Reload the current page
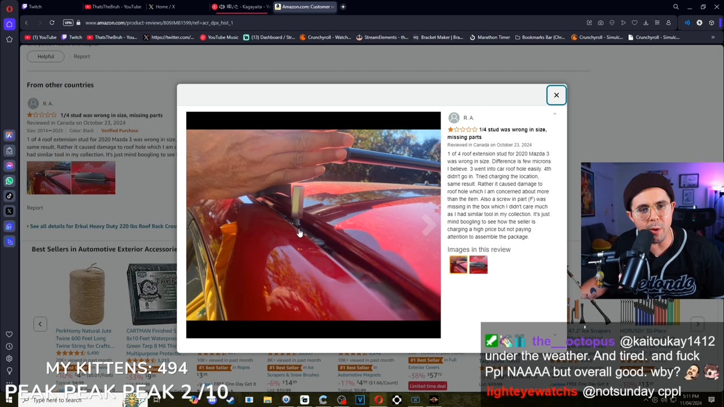724x407 pixels. click(x=51, y=23)
